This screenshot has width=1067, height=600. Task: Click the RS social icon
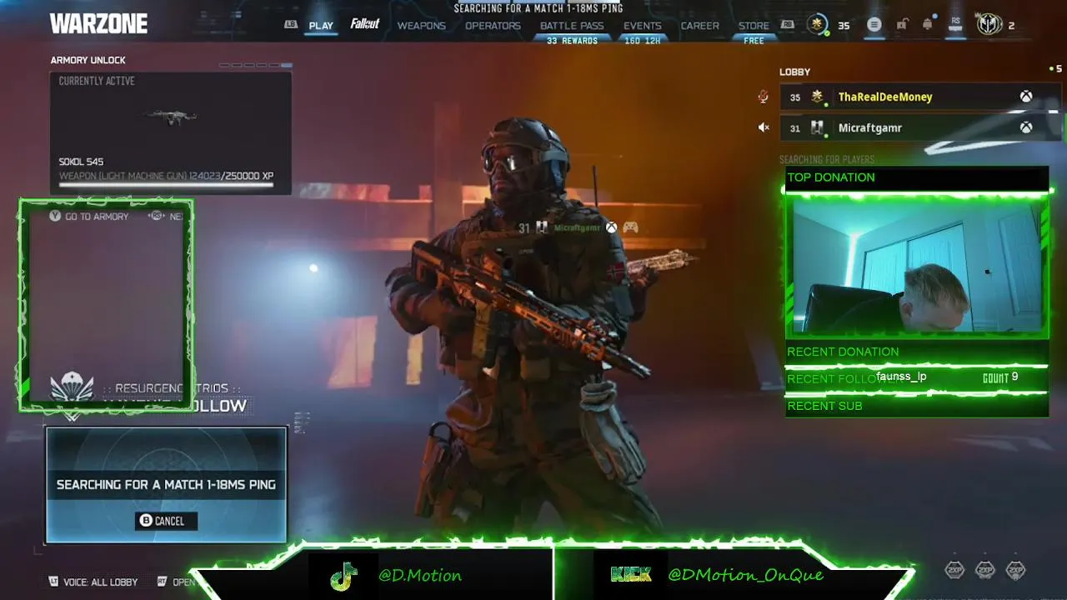coord(956,24)
